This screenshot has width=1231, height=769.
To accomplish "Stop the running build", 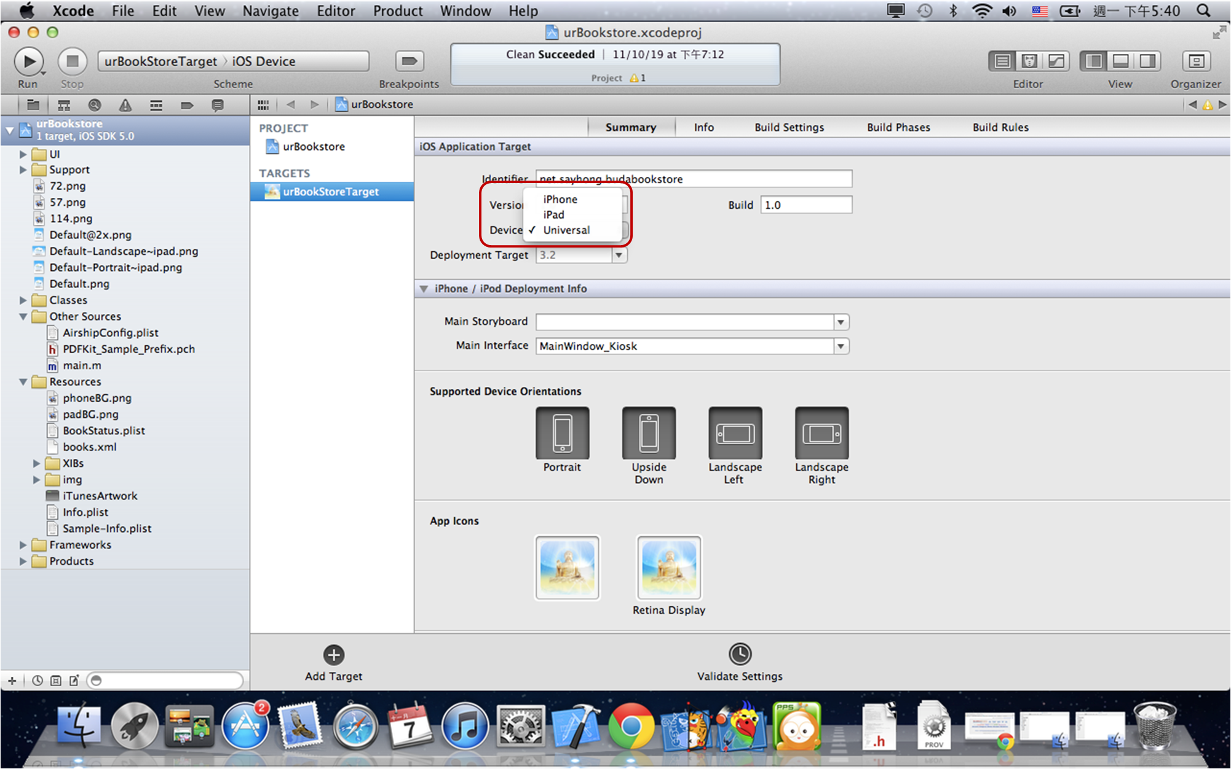I will coord(72,61).
